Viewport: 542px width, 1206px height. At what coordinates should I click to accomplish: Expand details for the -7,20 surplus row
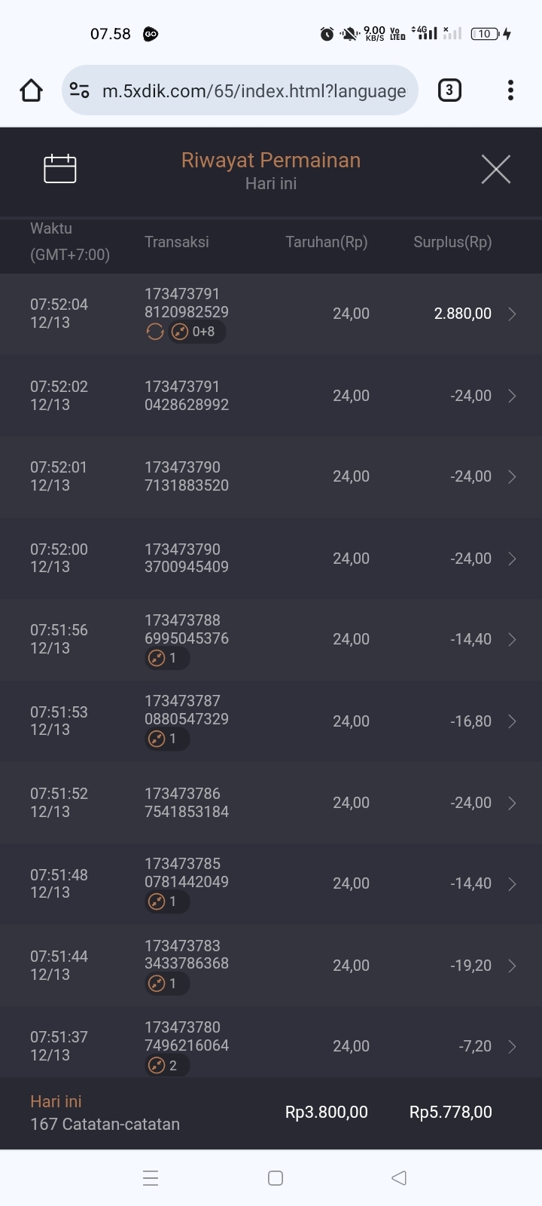512,1046
